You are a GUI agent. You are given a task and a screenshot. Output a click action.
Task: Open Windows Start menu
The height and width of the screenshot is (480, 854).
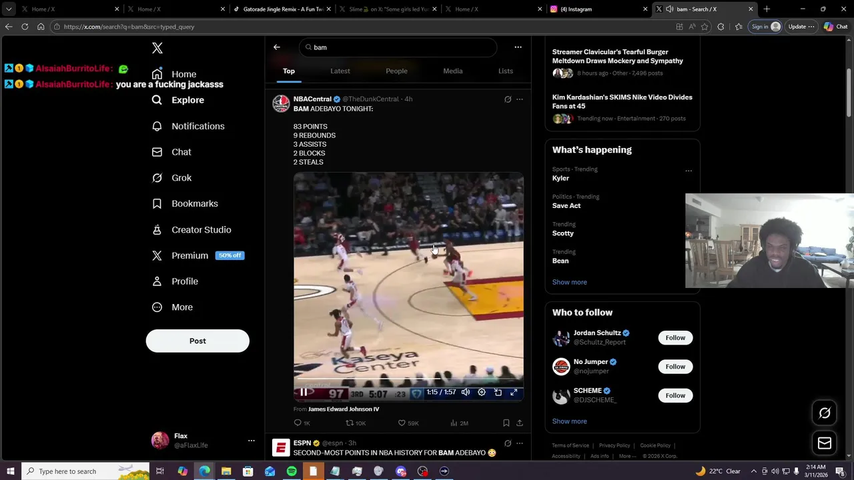(x=10, y=471)
